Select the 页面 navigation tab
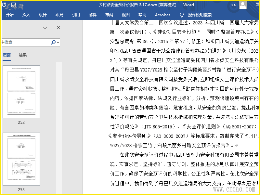Viewport: 260px width, 195px height. [x=7, y=55]
